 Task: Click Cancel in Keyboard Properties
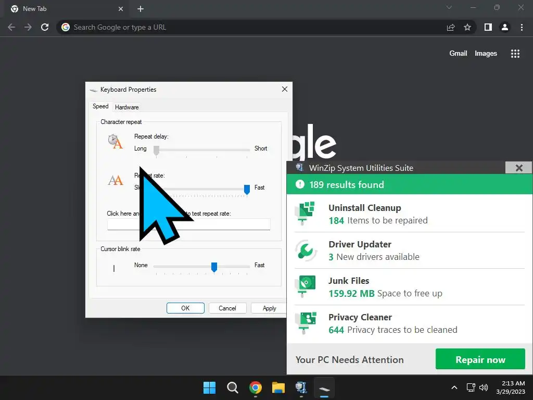point(227,308)
